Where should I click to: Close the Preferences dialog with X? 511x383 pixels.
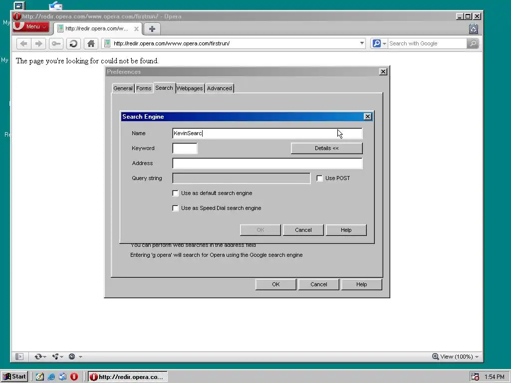point(383,72)
